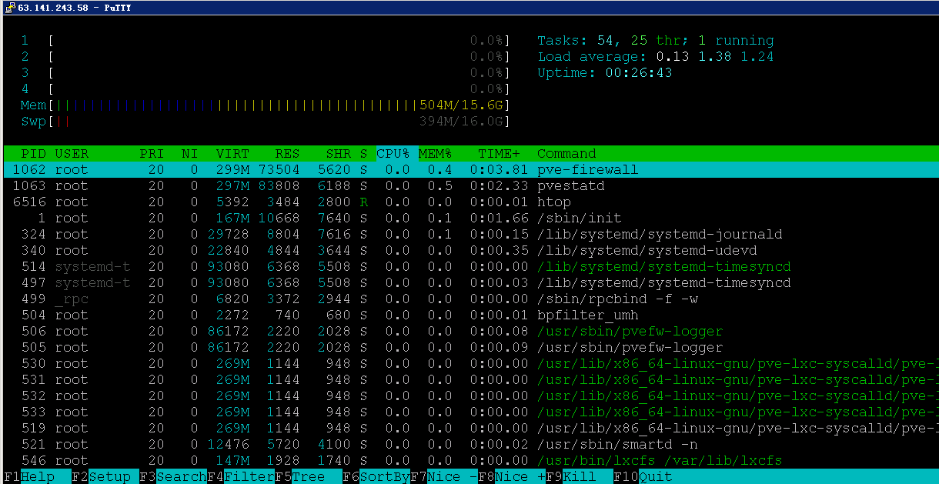Click F8 Nice + to raise niceness
The image size is (939, 484).
coord(512,477)
